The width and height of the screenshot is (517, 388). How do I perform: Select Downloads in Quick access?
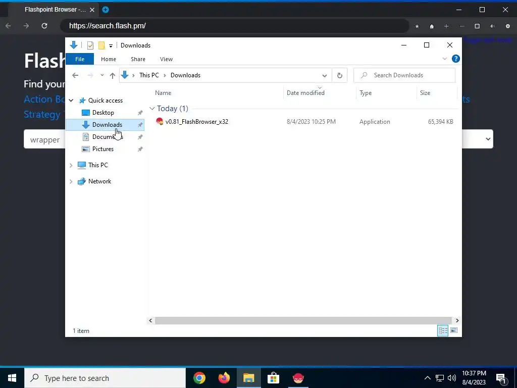107,125
